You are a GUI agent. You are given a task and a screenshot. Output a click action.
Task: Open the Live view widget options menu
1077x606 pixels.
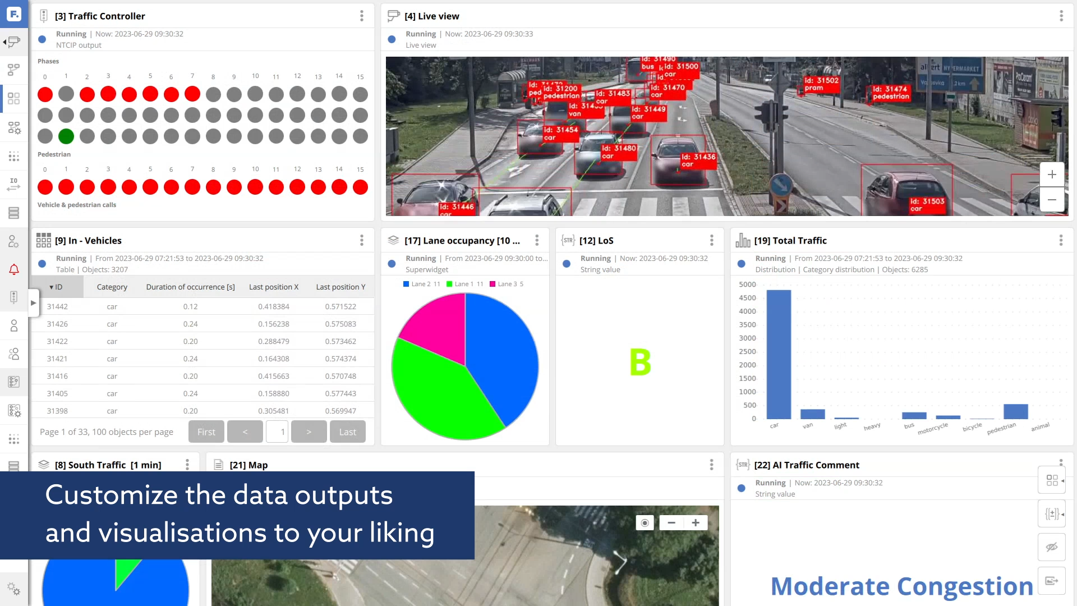point(1061,16)
